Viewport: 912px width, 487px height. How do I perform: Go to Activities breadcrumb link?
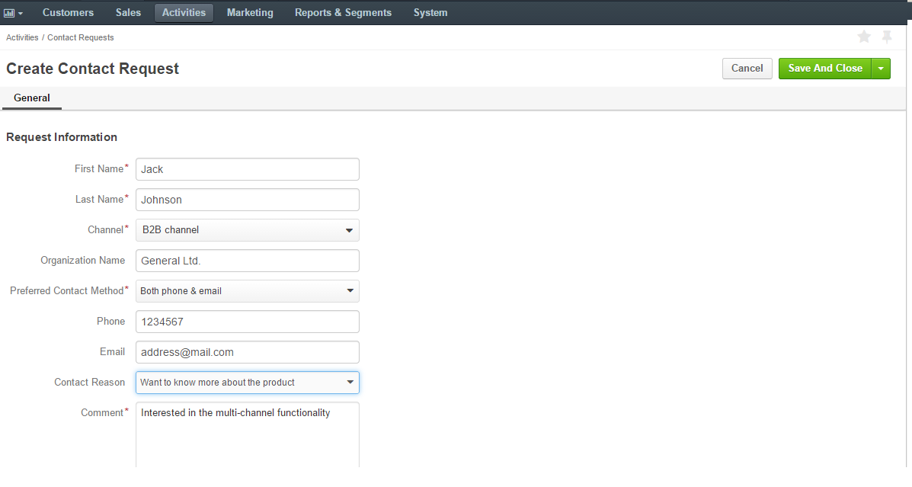click(22, 38)
